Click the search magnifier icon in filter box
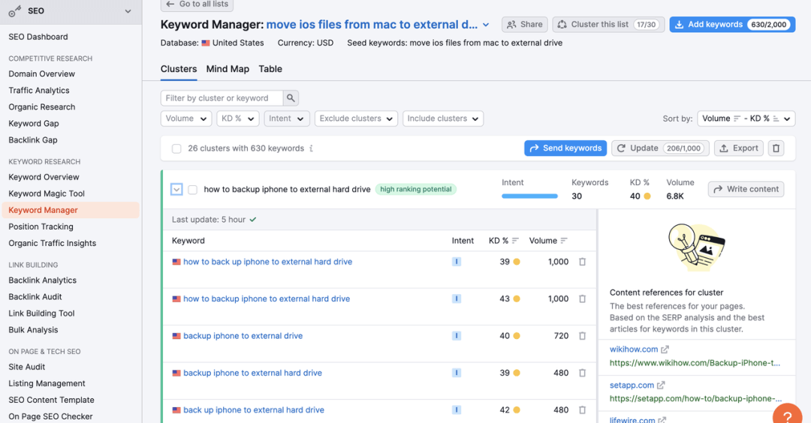The width and height of the screenshot is (811, 423). point(291,98)
